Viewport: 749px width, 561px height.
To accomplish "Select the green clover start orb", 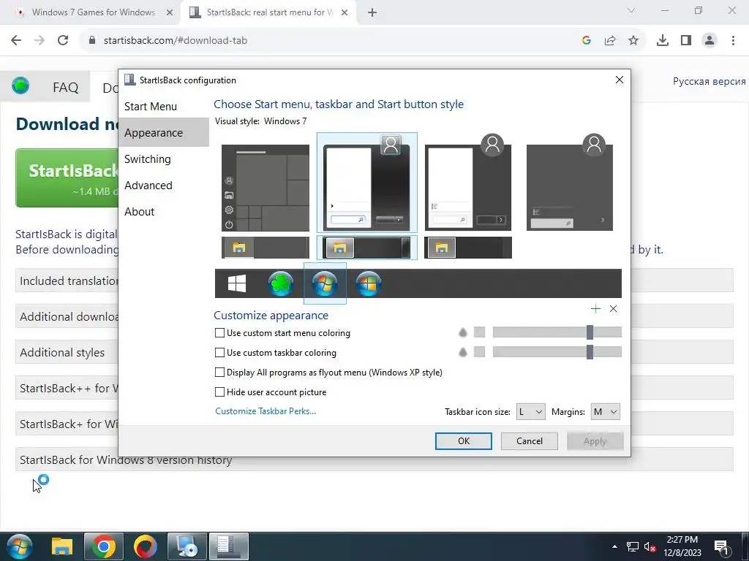I will 281,283.
